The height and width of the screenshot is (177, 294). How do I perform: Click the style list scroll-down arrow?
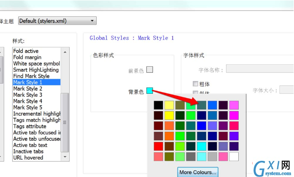pyautogui.click(x=65, y=157)
